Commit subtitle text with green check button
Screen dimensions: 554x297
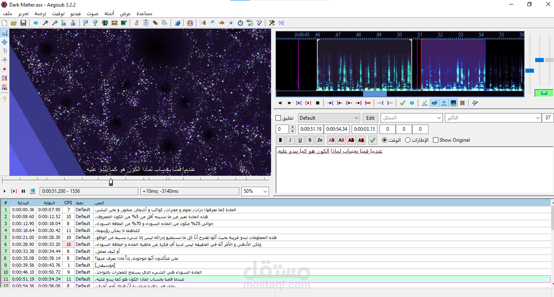pos(372,140)
